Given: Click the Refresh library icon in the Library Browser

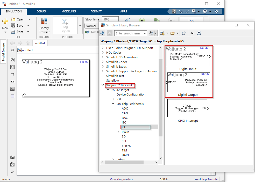Looking at the screenshot, I should tap(184, 33).
